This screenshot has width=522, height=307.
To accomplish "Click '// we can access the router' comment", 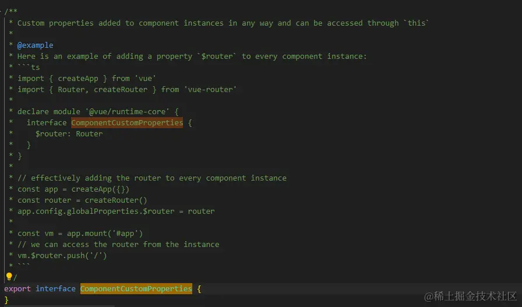I will [118, 245].
